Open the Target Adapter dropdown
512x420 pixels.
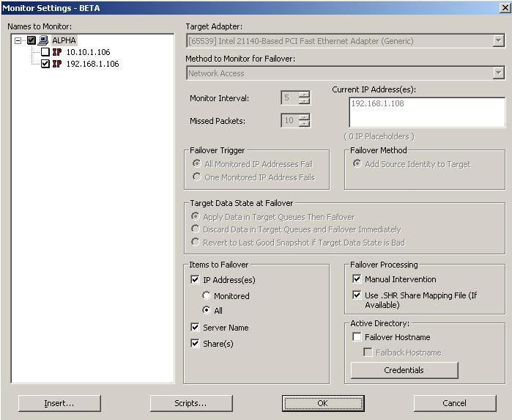click(x=498, y=42)
